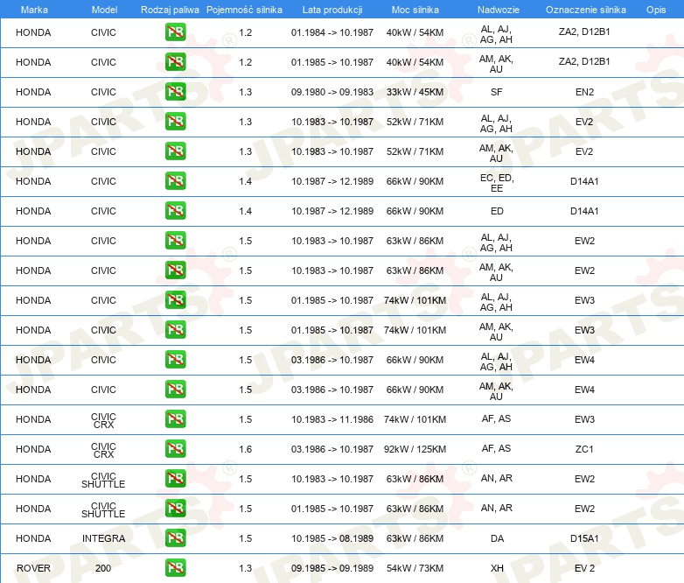Screen dimensions: 684x583
Task: Click the 54kW / 73KM power cell
Action: [415, 568]
